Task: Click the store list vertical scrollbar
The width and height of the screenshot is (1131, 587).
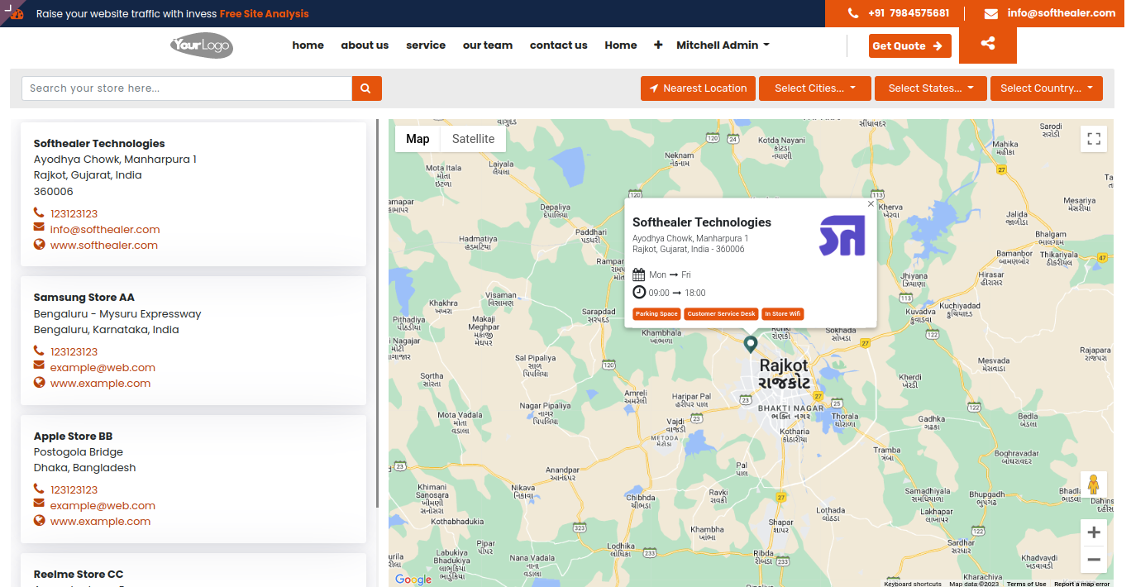Action: click(378, 314)
